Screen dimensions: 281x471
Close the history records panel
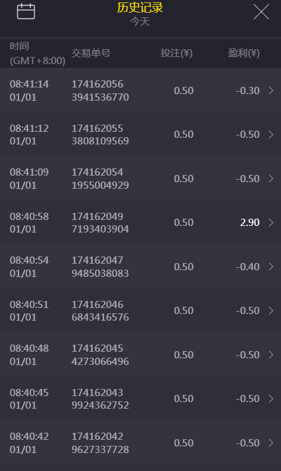point(261,12)
